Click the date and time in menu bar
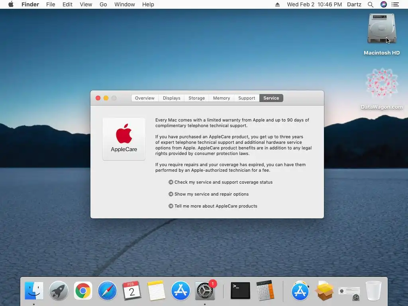408x306 pixels. (314, 4)
